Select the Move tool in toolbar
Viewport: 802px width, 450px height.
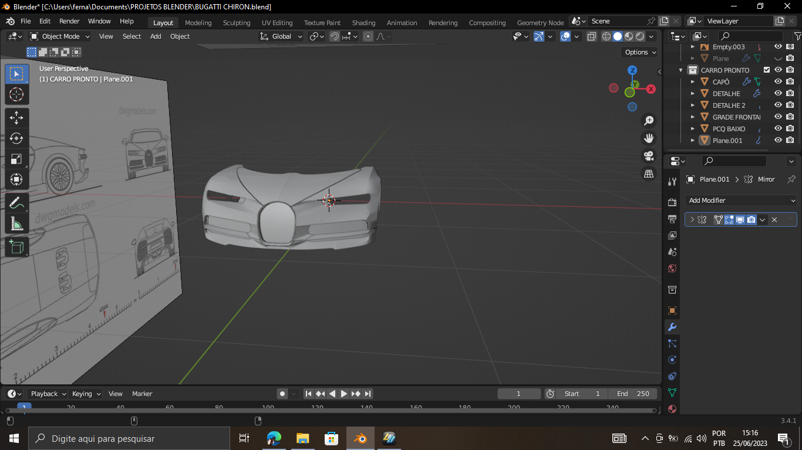(16, 117)
